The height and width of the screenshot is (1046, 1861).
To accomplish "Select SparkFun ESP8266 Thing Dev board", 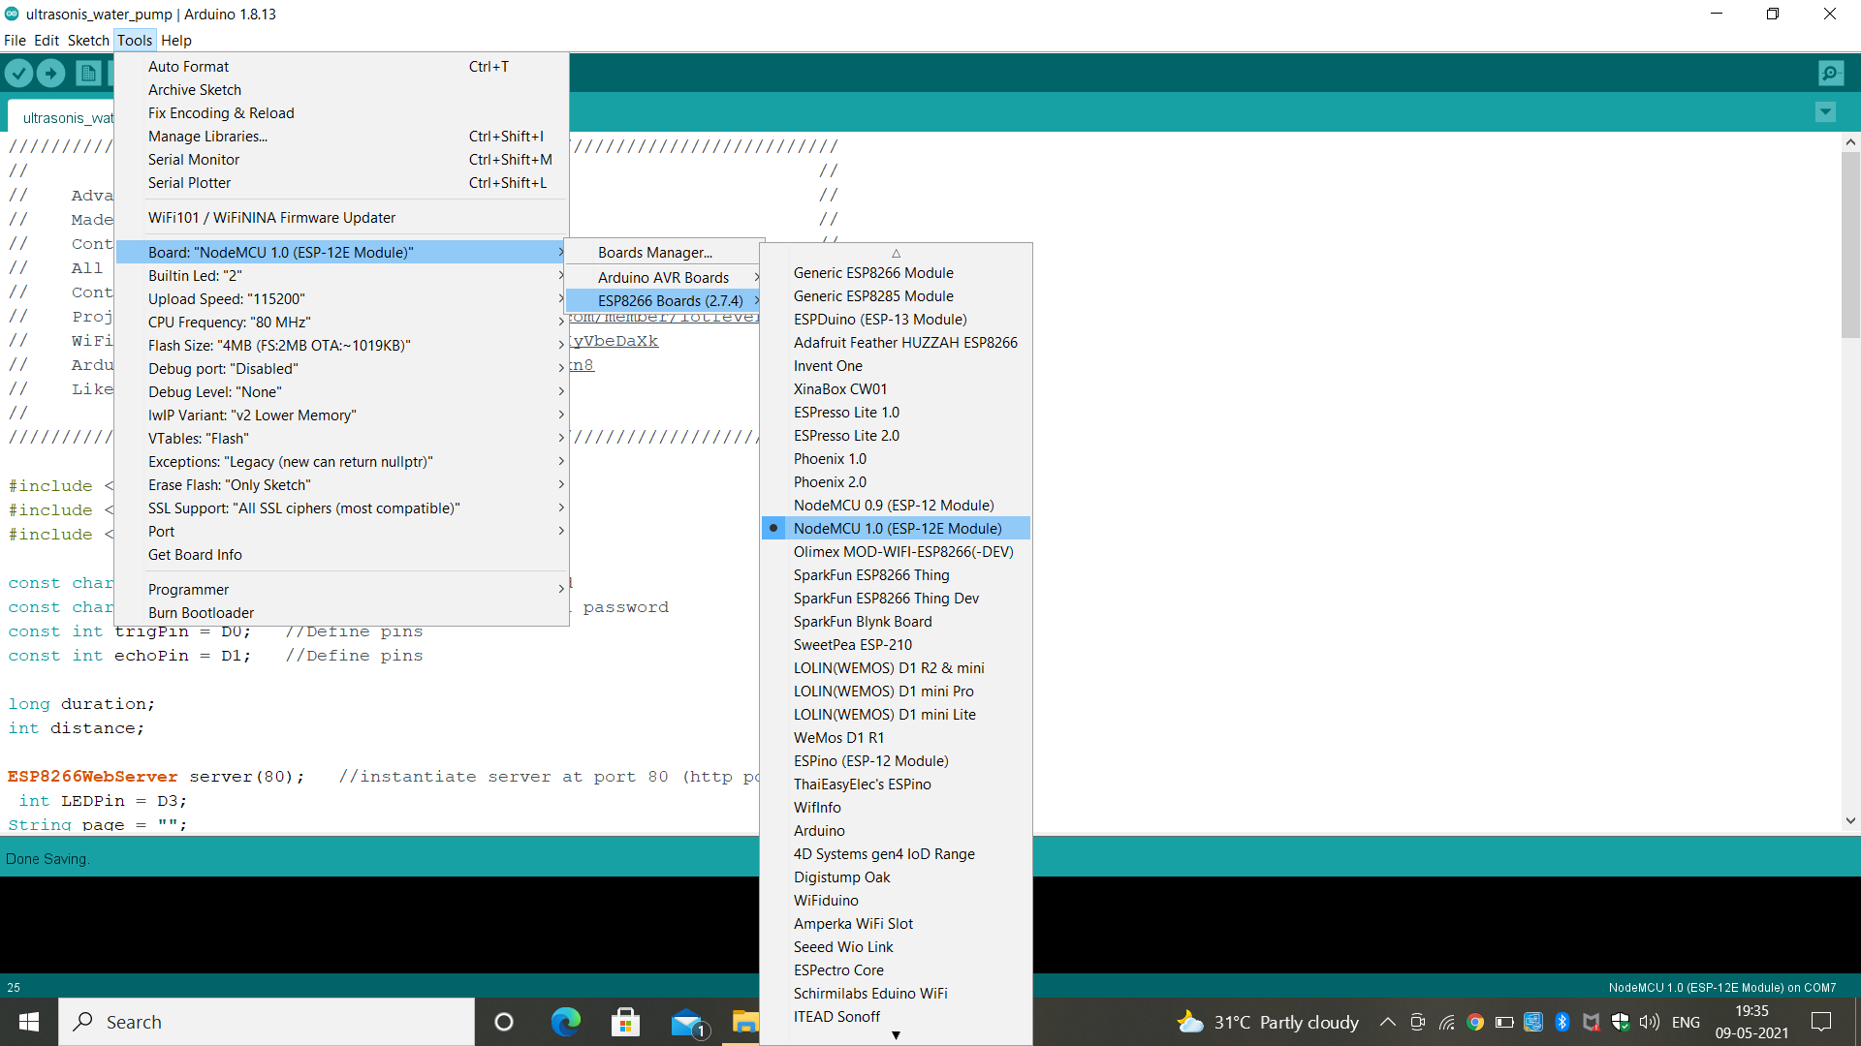I will (x=896, y=598).
